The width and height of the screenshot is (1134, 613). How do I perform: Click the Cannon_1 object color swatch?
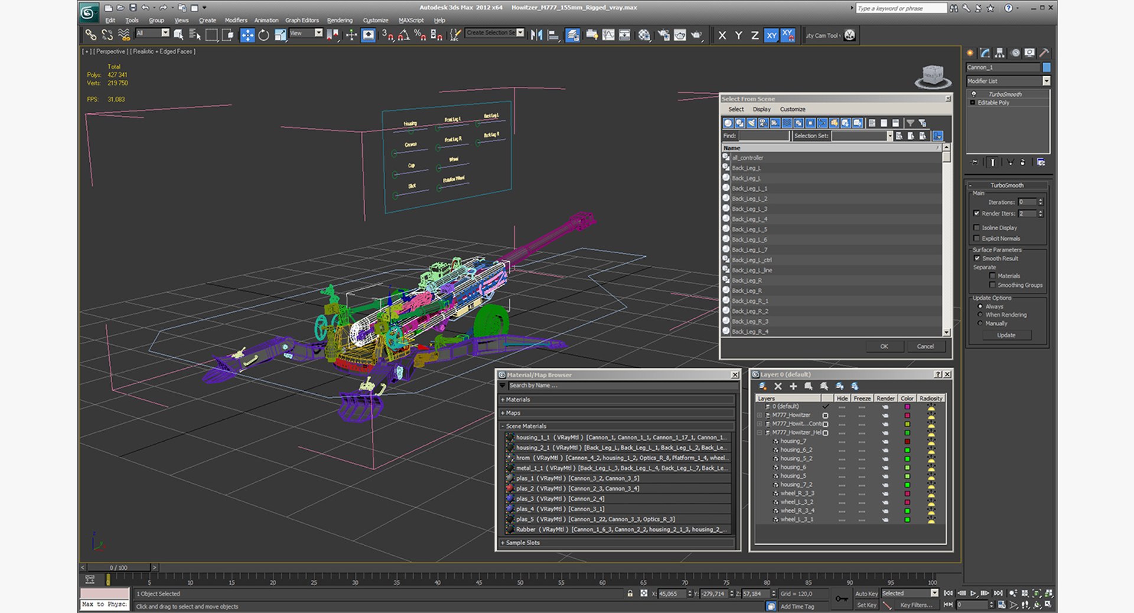click(x=1047, y=67)
